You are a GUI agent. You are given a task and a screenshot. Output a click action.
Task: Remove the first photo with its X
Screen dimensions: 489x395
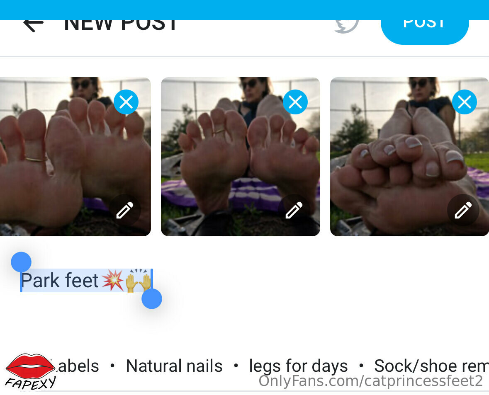click(x=126, y=102)
